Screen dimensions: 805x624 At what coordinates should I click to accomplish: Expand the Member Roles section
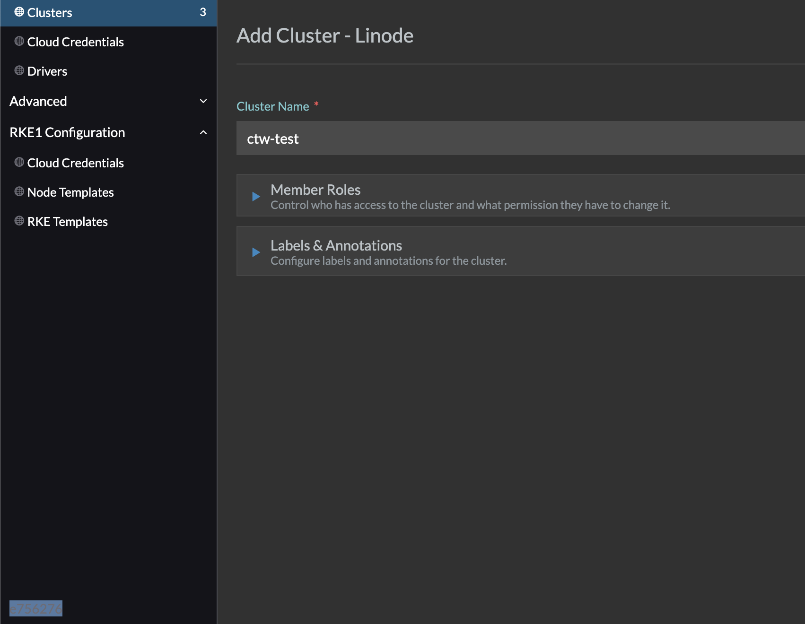pyautogui.click(x=315, y=189)
